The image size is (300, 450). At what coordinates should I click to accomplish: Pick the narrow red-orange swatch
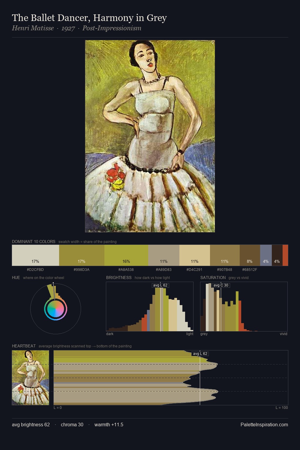tap(285, 255)
